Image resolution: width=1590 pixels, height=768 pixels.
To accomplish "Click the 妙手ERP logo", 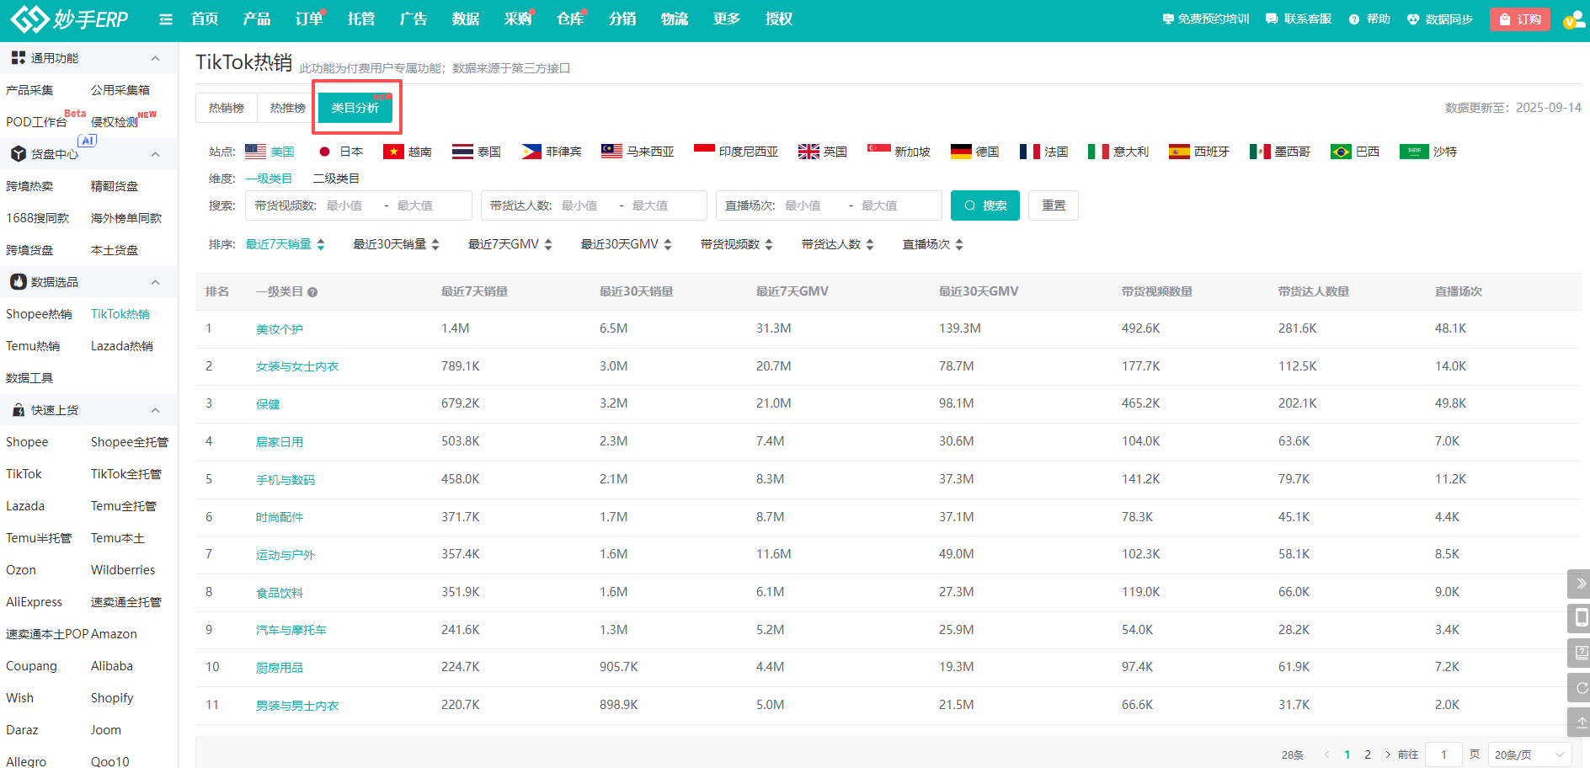I will [x=69, y=19].
